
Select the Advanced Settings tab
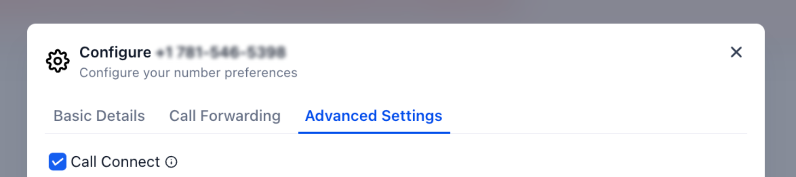(x=373, y=116)
